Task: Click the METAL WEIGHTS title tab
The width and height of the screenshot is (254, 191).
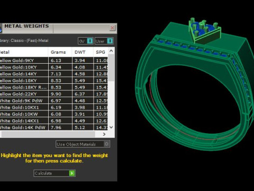Action: (26, 26)
